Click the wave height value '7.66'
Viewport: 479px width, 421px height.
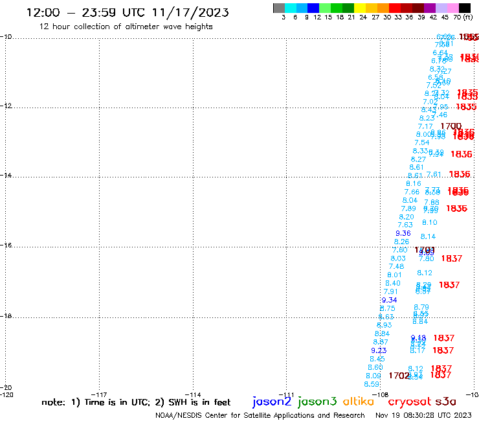click(x=412, y=192)
